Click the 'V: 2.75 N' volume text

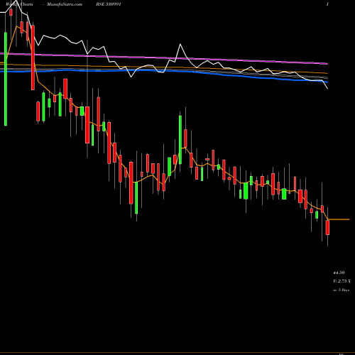click(x=342, y=281)
